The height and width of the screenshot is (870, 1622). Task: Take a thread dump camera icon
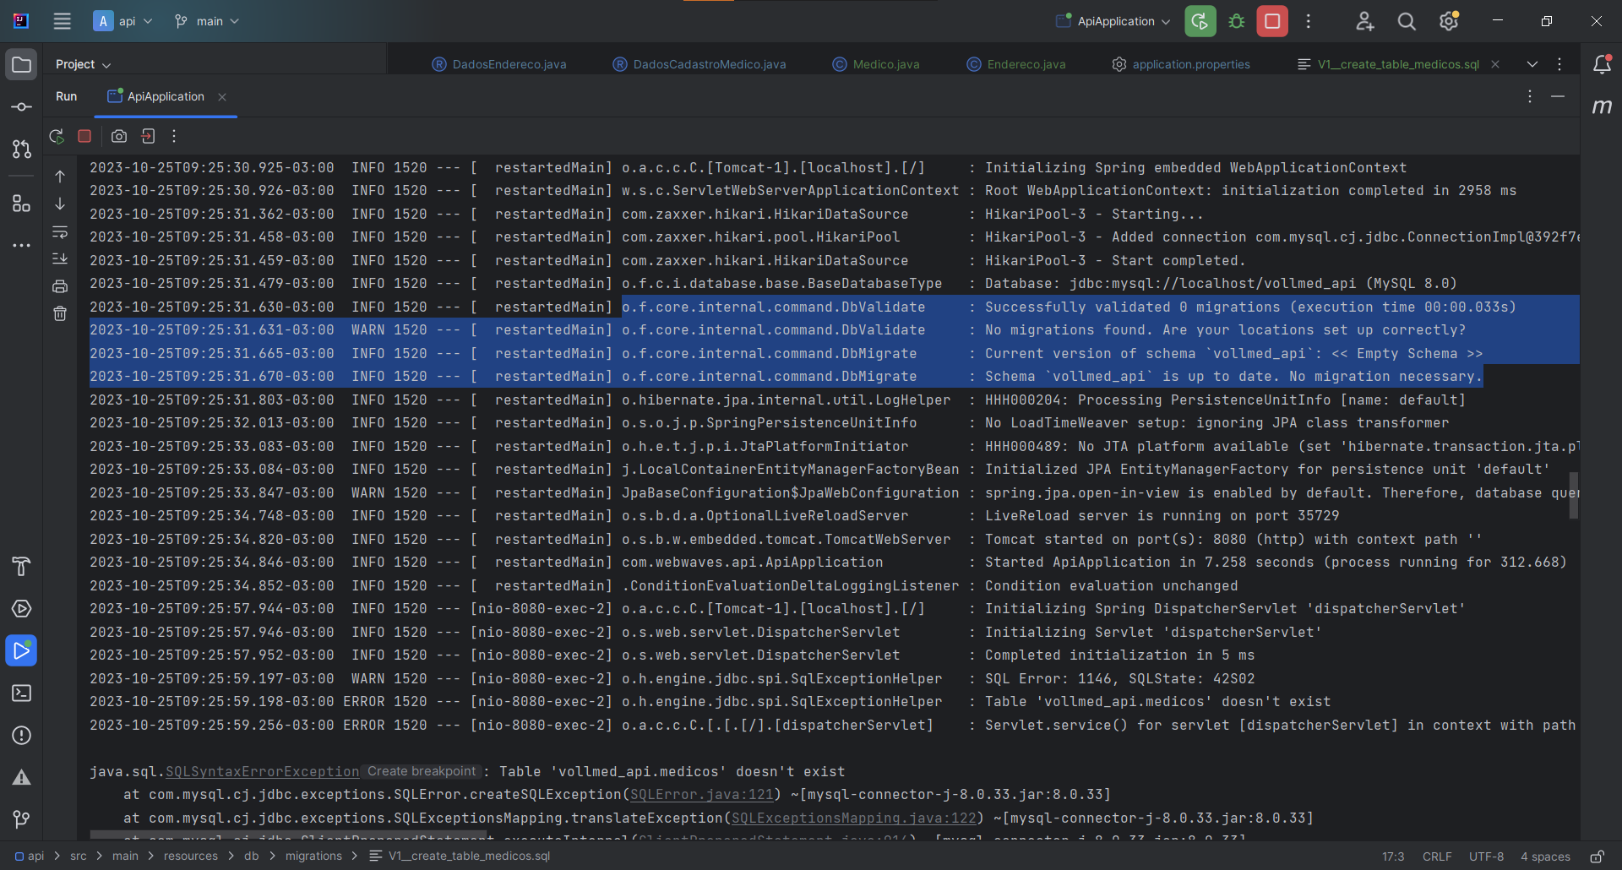(x=119, y=136)
